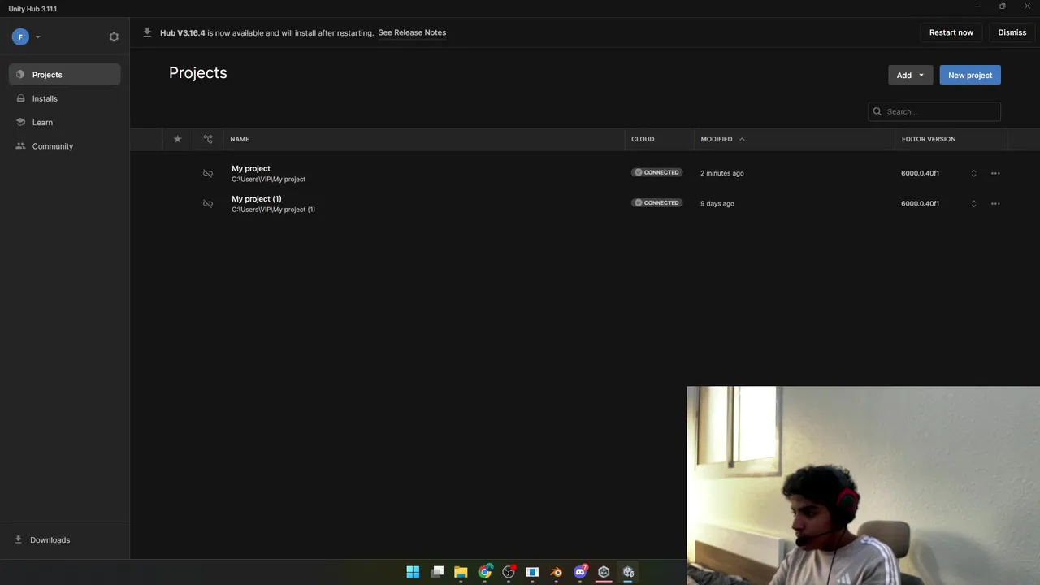
Task: Click the Learn graduation cap icon
Action: point(20,122)
